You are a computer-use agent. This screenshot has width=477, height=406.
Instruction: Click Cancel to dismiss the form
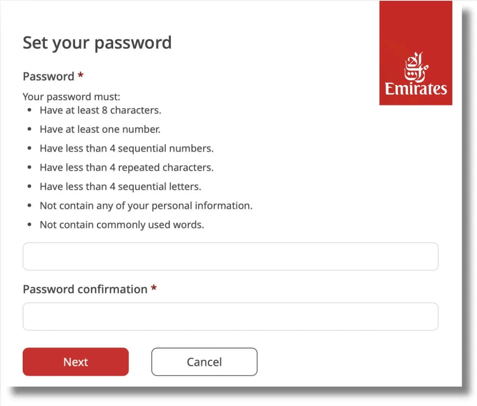click(x=204, y=362)
